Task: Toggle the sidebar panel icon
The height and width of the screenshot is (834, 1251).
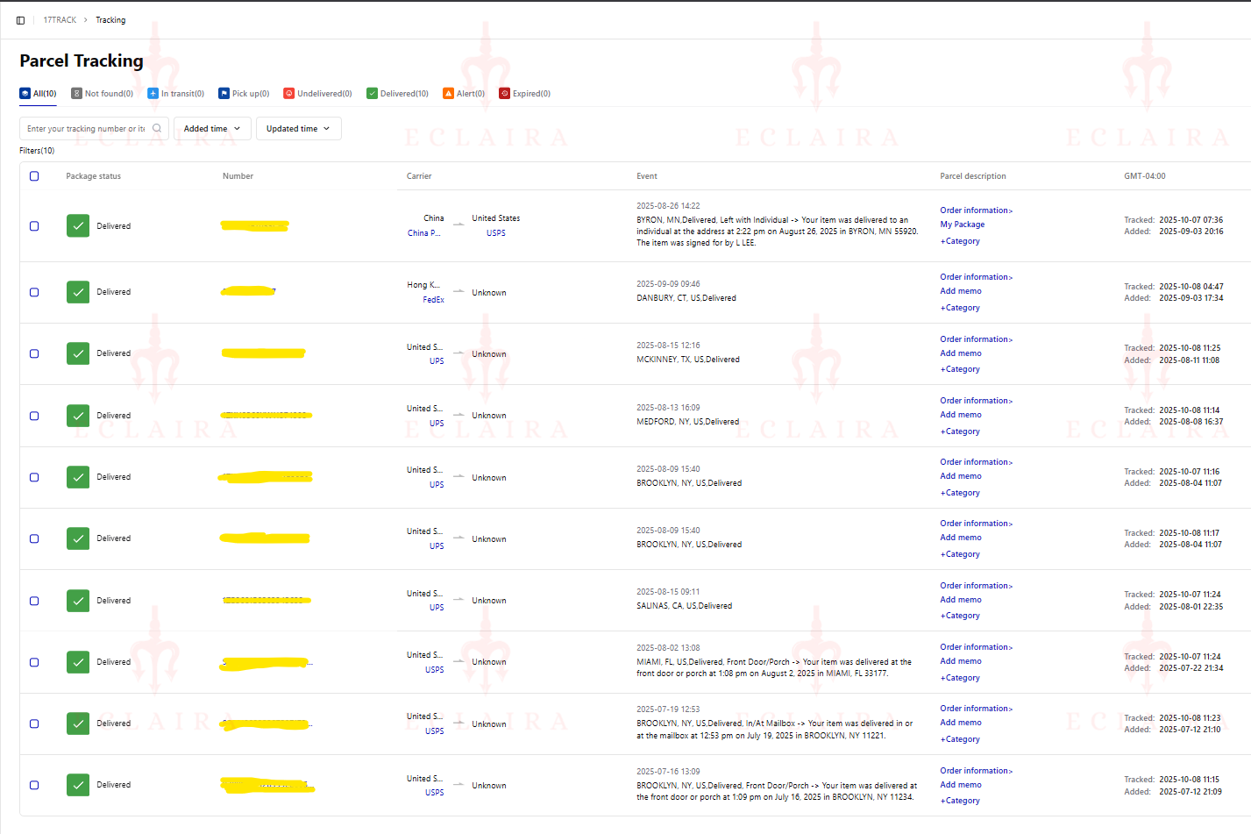Action: pyautogui.click(x=20, y=20)
